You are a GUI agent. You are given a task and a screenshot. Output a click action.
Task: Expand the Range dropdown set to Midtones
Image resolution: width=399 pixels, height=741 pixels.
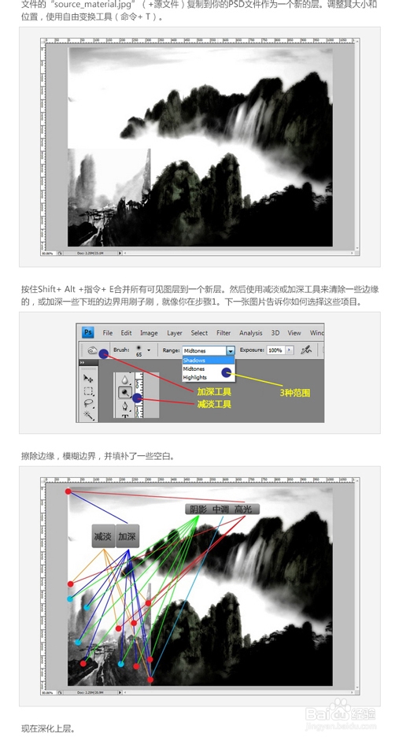tap(231, 350)
